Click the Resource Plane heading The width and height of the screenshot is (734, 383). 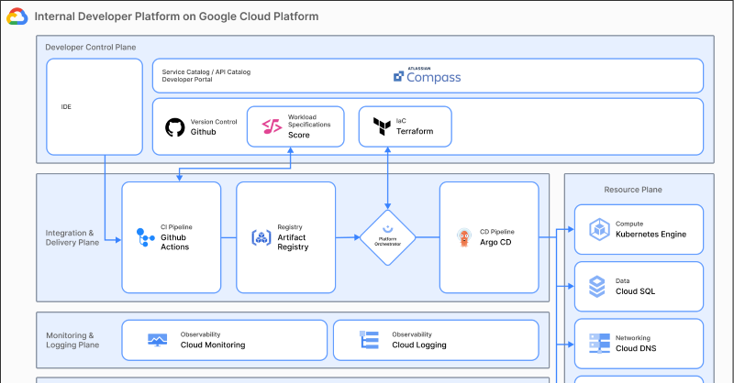[633, 190]
